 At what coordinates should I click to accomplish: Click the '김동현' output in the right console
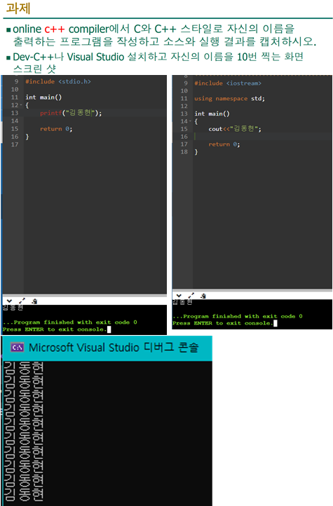(x=182, y=302)
